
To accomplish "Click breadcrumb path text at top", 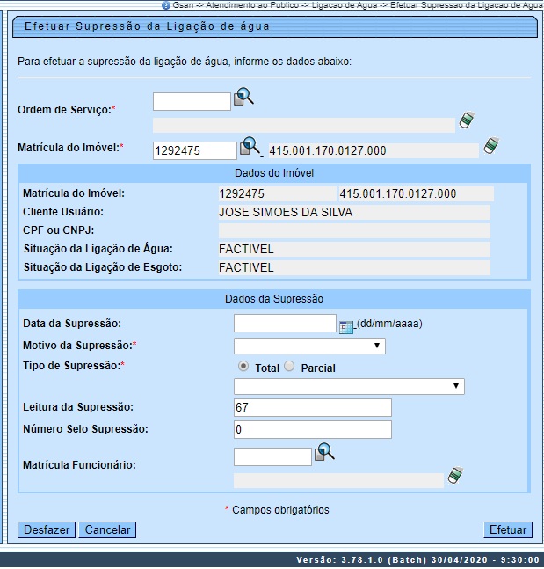I will coord(357,5).
